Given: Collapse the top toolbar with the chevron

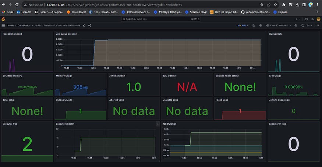Looking at the screenshot, I should pyautogui.click(x=318, y=25).
